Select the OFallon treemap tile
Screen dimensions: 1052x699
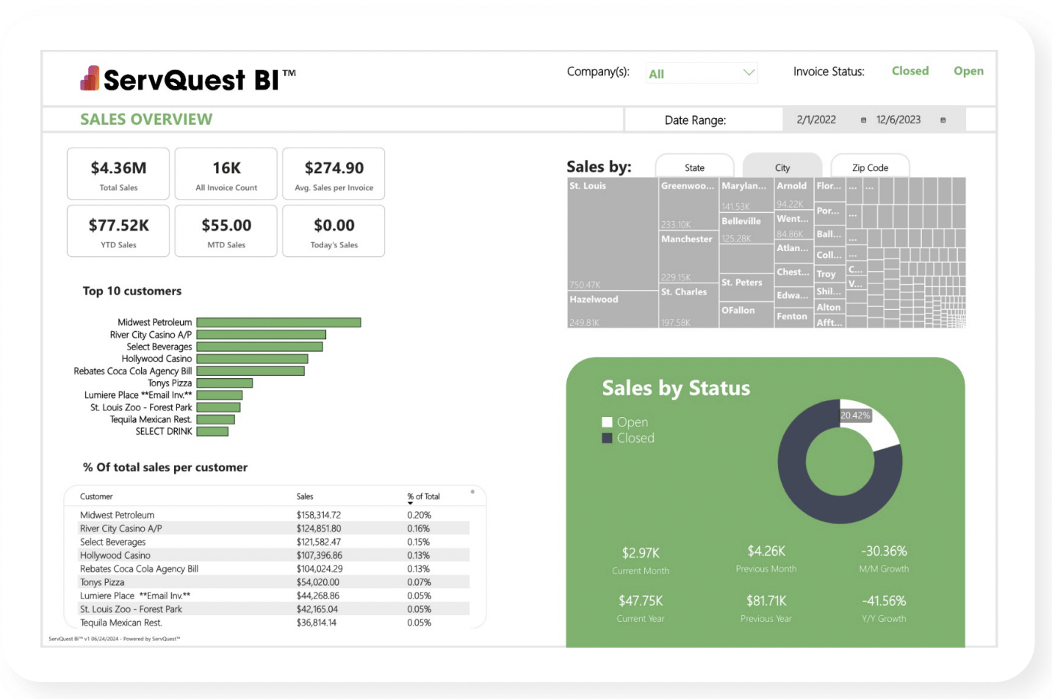click(x=746, y=316)
